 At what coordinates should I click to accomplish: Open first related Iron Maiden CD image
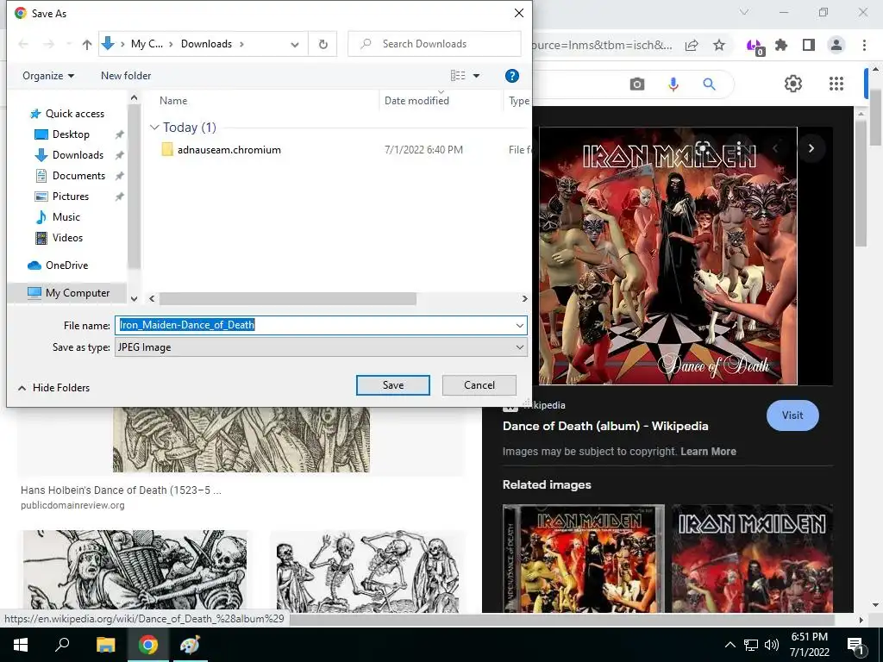(584, 559)
